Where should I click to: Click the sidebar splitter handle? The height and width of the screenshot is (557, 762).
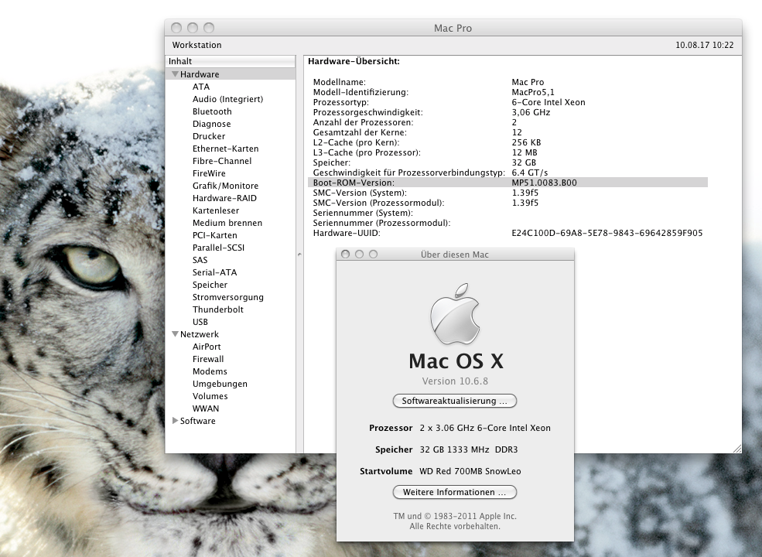coord(299,255)
